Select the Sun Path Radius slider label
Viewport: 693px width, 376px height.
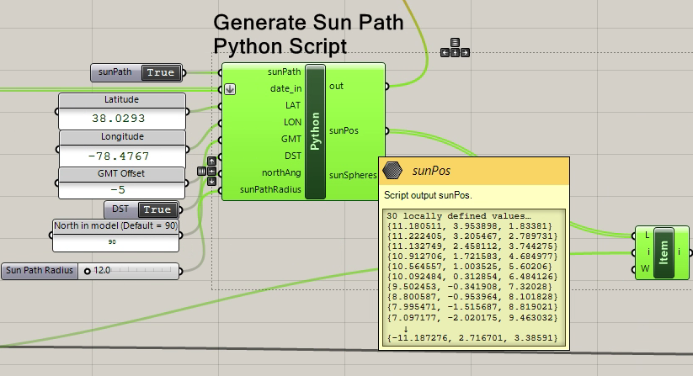click(40, 271)
